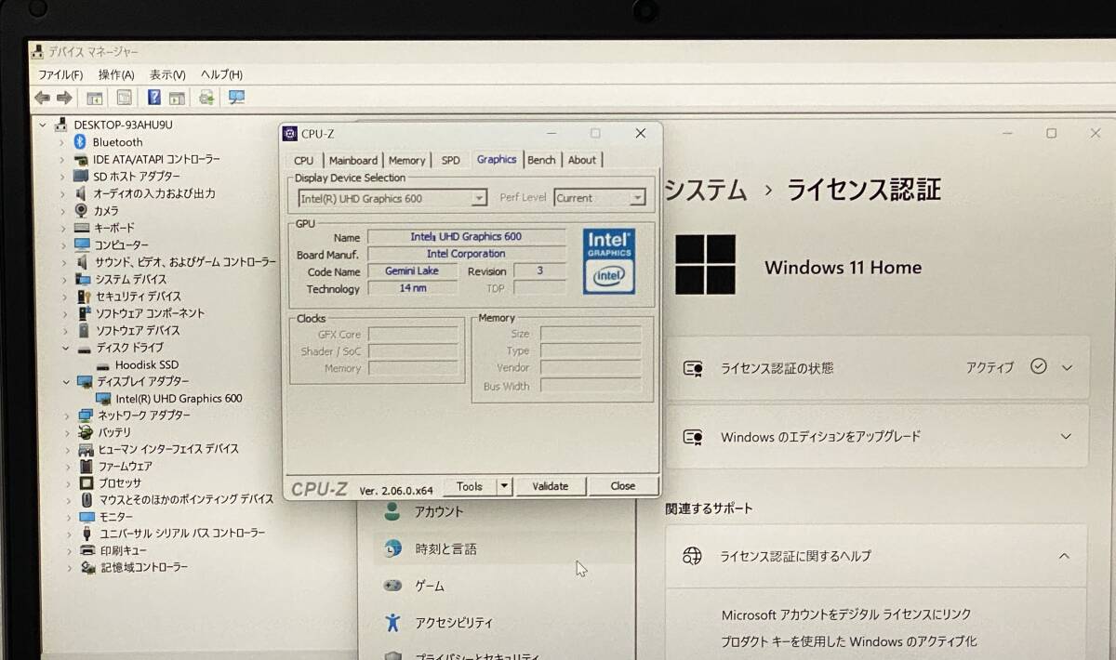1116x660 pixels.
Task: Click the Code Name field Gemini Lake
Action: pyautogui.click(x=412, y=271)
